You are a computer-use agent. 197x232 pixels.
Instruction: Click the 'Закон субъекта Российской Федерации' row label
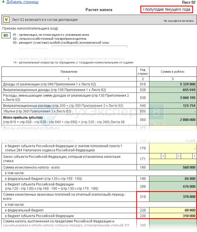coord(62,159)
